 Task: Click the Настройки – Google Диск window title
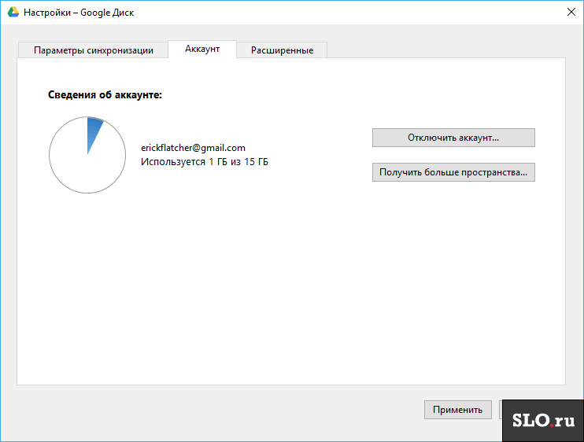79,13
